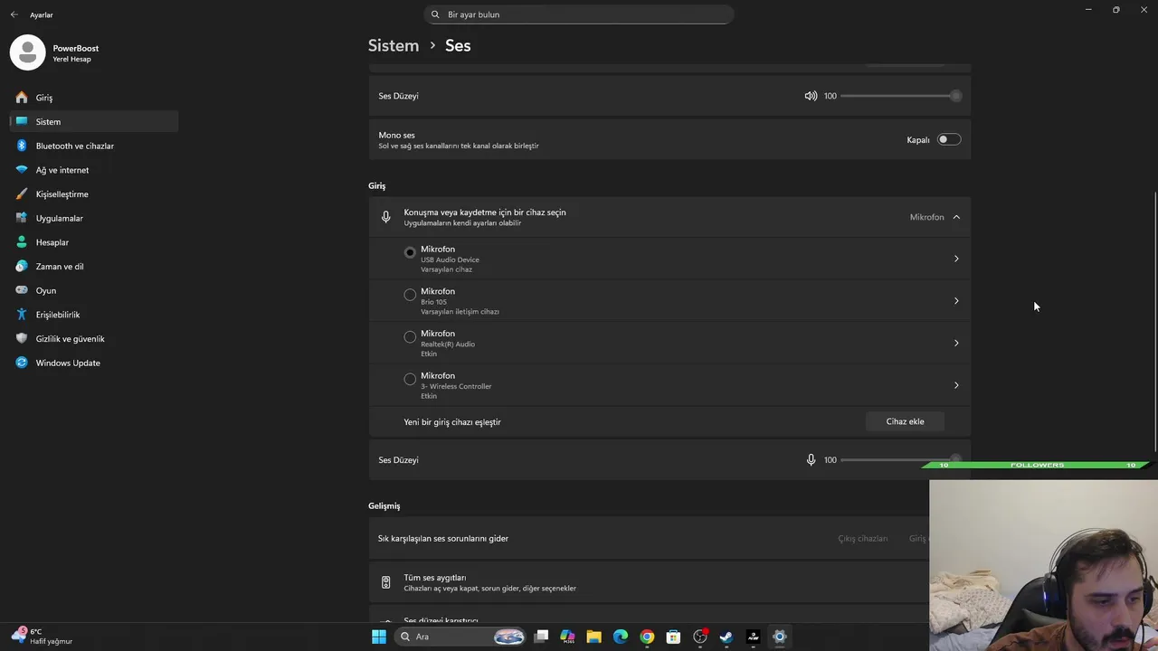Click the Cihaz ekle button

pos(905,421)
